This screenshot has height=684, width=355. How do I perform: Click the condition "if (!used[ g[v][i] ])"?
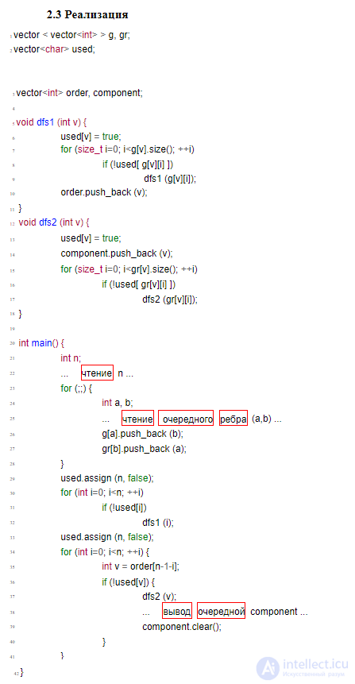point(138,164)
